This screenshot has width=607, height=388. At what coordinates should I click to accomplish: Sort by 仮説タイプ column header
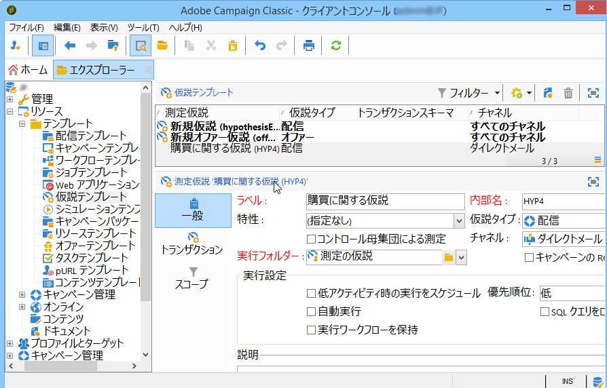click(x=318, y=113)
